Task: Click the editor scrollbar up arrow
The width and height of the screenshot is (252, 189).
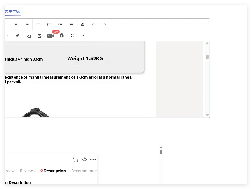Action: pos(207,44)
